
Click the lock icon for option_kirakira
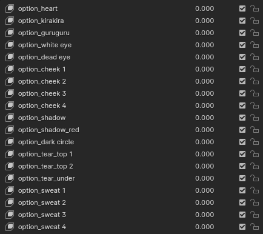(255, 21)
